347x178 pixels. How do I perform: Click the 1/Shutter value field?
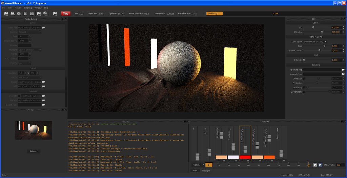pos(336,32)
